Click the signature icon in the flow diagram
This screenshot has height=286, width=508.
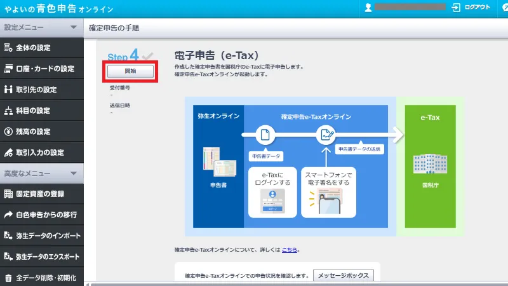pos(326,135)
